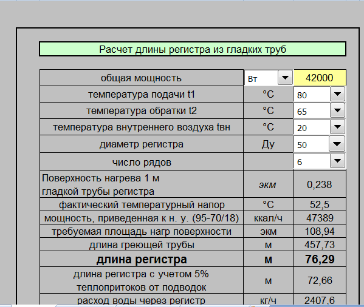Viewport: 364px width, 307px height.
Task: Click the 'температура обратки t2' label
Action: pyautogui.click(x=142, y=111)
